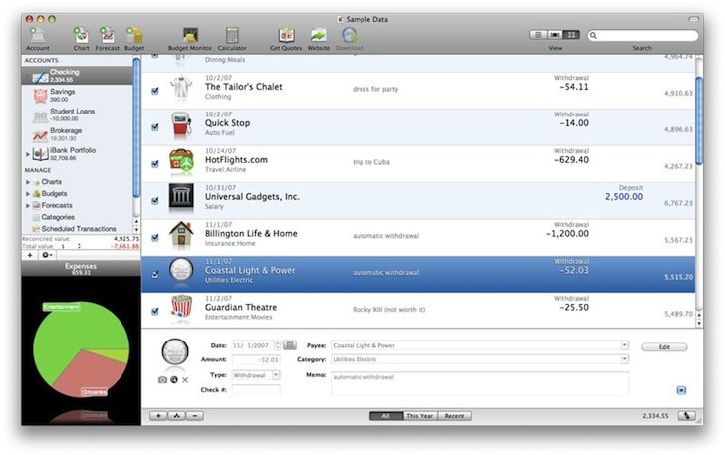The height and width of the screenshot is (455, 725).
Task: Toggle the checkbox for Billington Life & Home
Action: (x=155, y=238)
